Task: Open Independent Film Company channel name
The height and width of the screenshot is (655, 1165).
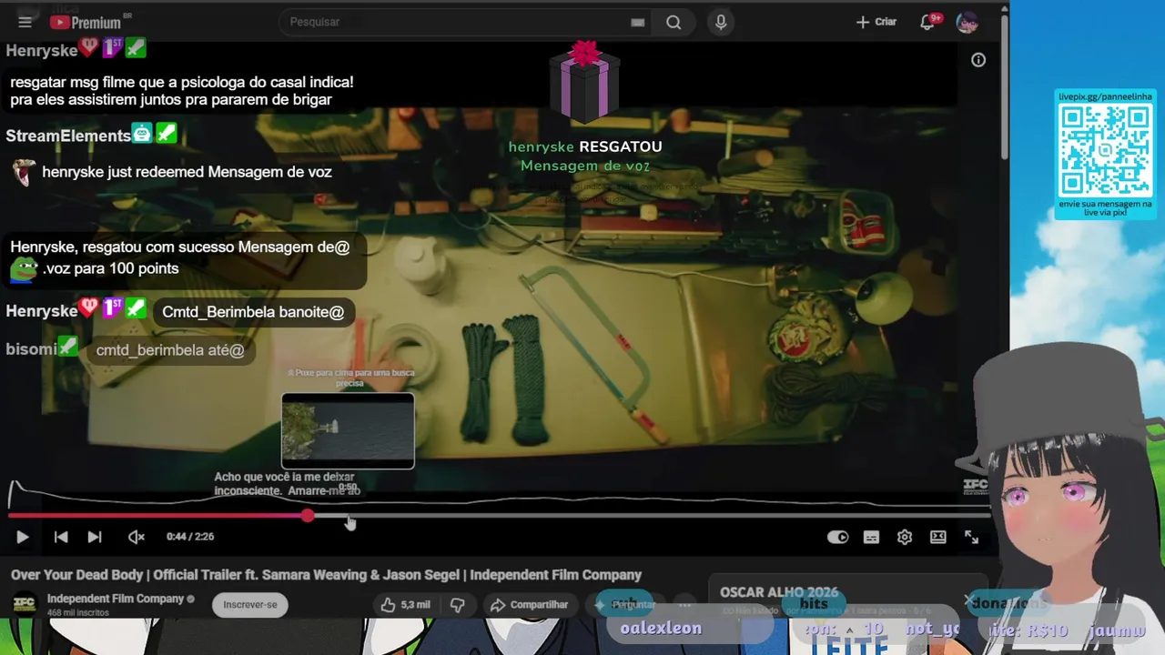Action: pyautogui.click(x=116, y=599)
